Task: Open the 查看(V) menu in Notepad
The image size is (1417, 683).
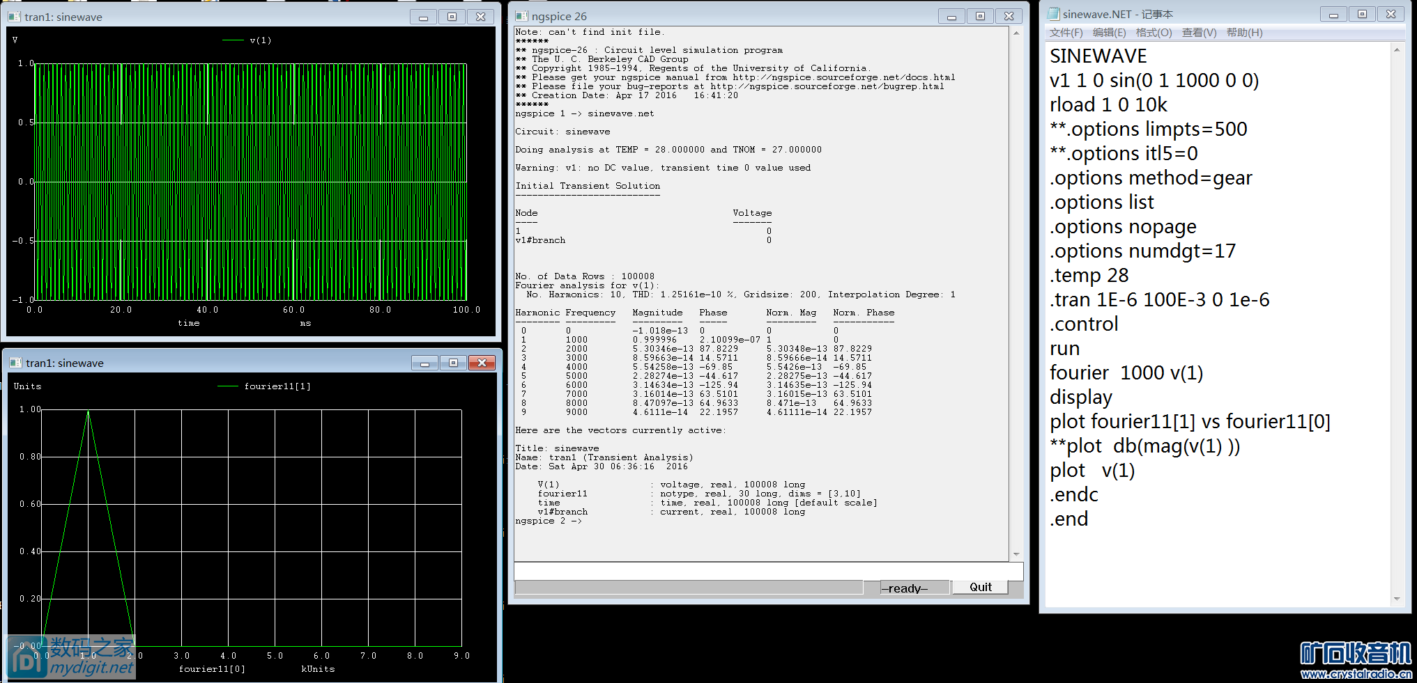Action: point(1199,33)
